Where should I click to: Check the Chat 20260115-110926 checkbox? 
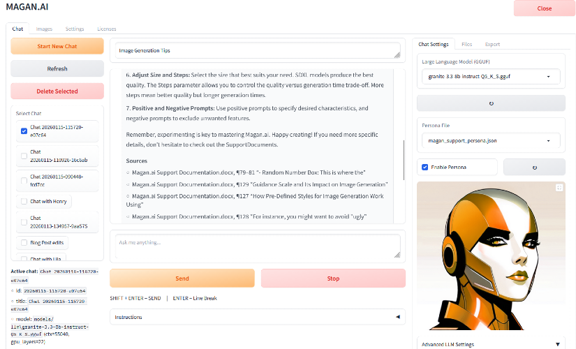[x=24, y=156]
